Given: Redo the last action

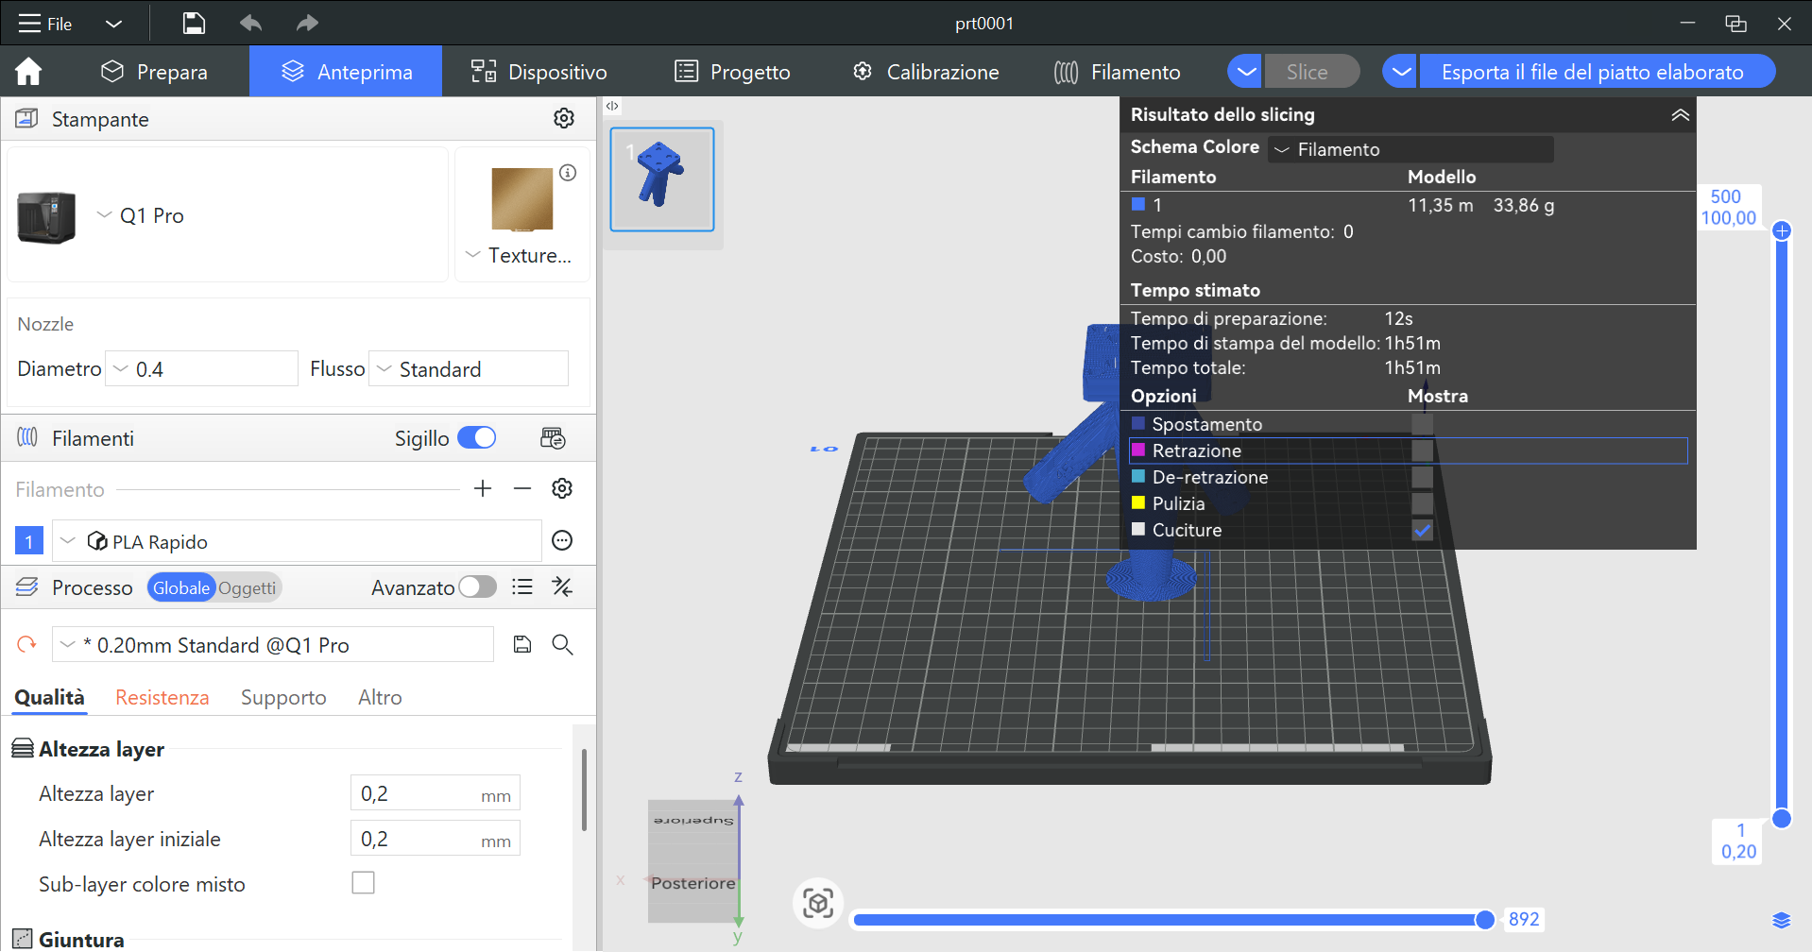Looking at the screenshot, I should tap(307, 24).
